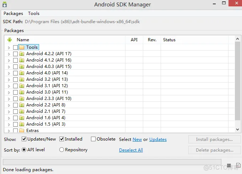Screen dimensions: 242x174
Task: Uncheck the Updates/New show filter
Action: tap(24, 139)
